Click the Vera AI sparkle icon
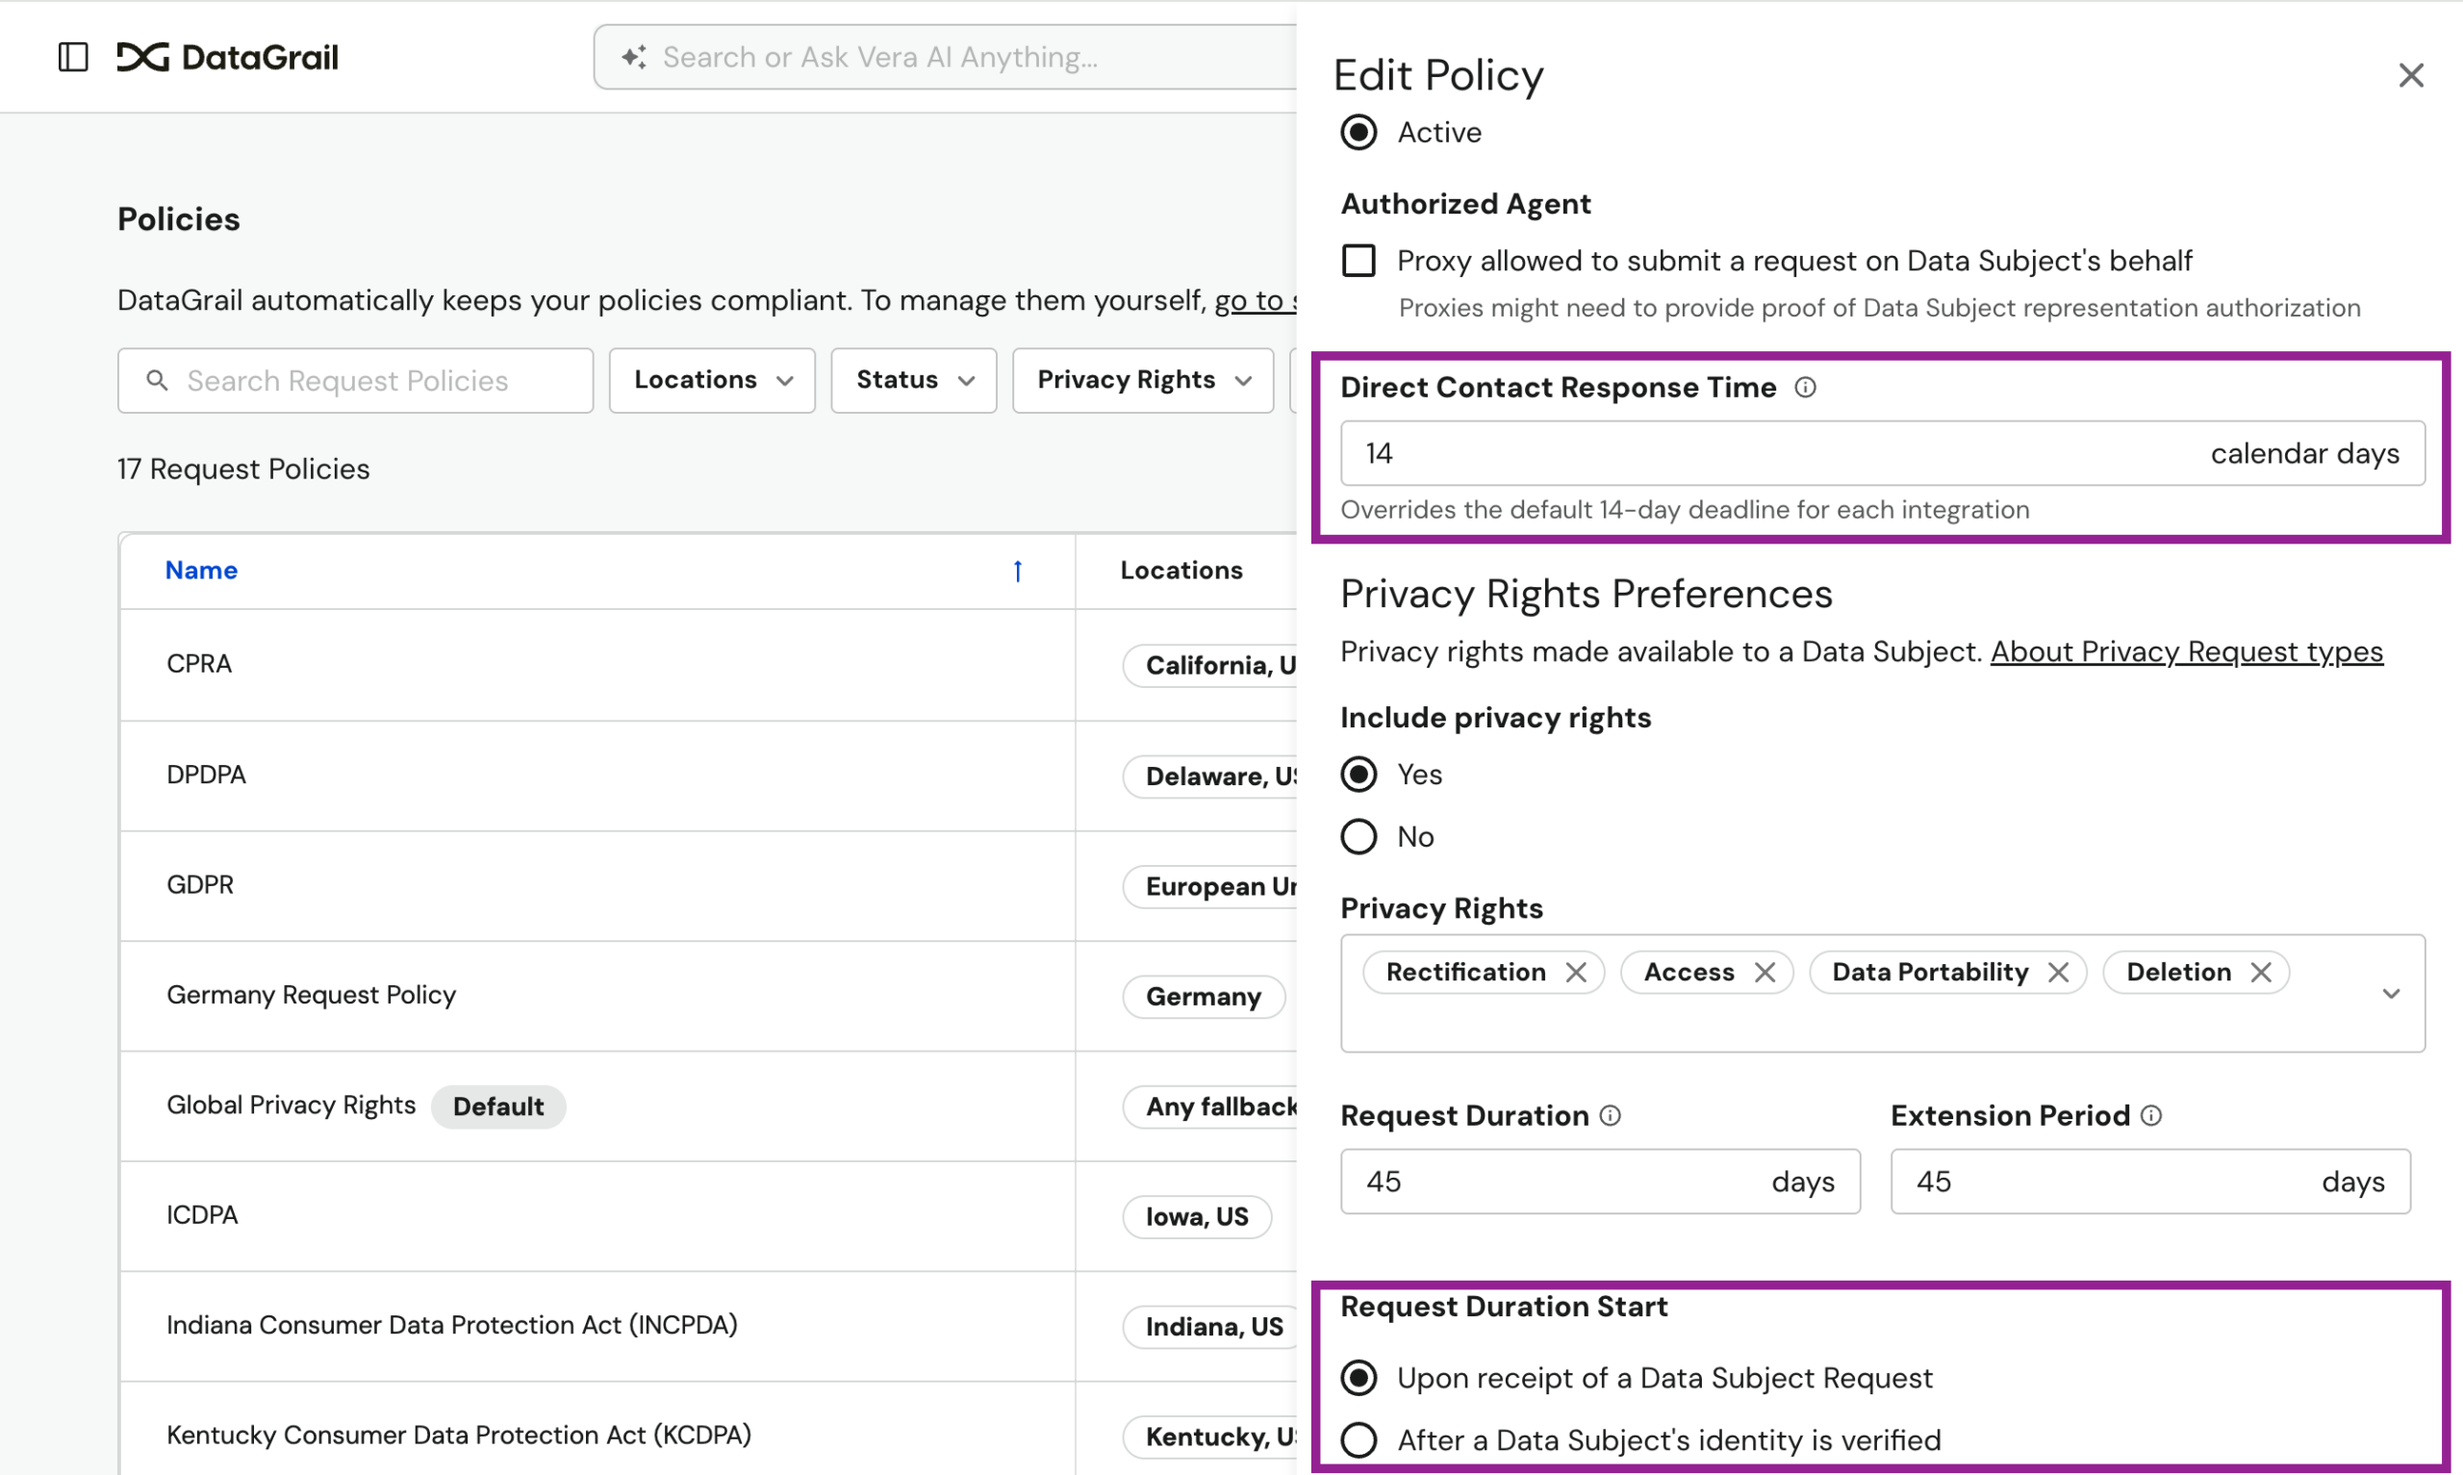This screenshot has width=2463, height=1475. [x=634, y=57]
